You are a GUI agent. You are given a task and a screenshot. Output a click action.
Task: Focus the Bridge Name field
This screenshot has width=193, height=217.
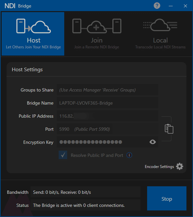pyautogui.click(x=107, y=103)
